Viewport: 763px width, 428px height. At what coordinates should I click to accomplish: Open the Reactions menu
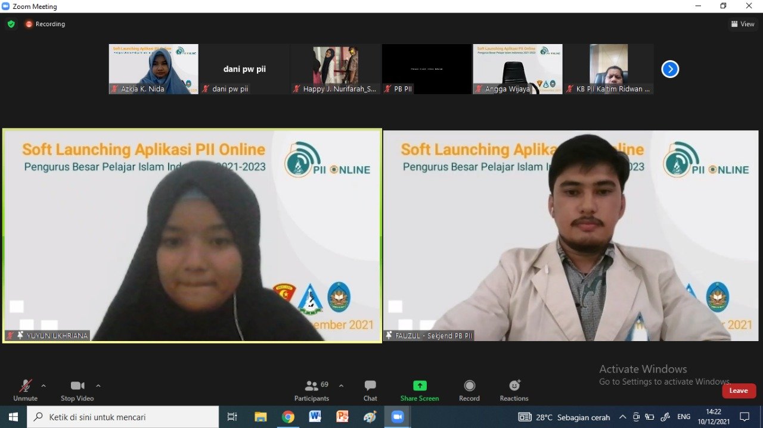click(514, 390)
